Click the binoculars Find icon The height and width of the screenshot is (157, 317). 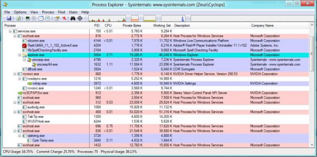point(73,19)
